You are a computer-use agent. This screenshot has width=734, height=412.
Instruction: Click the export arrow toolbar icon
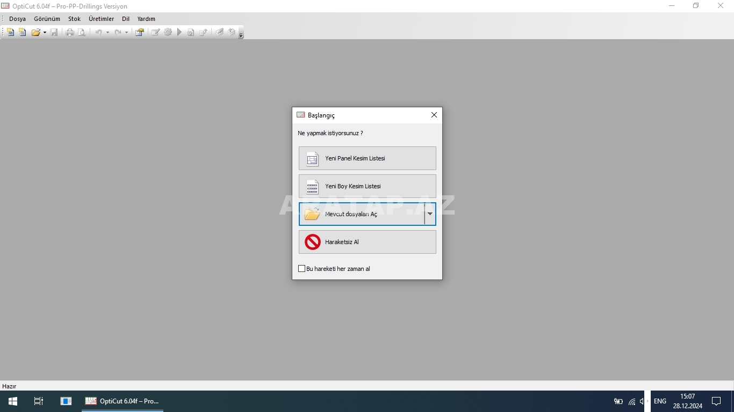point(203,32)
